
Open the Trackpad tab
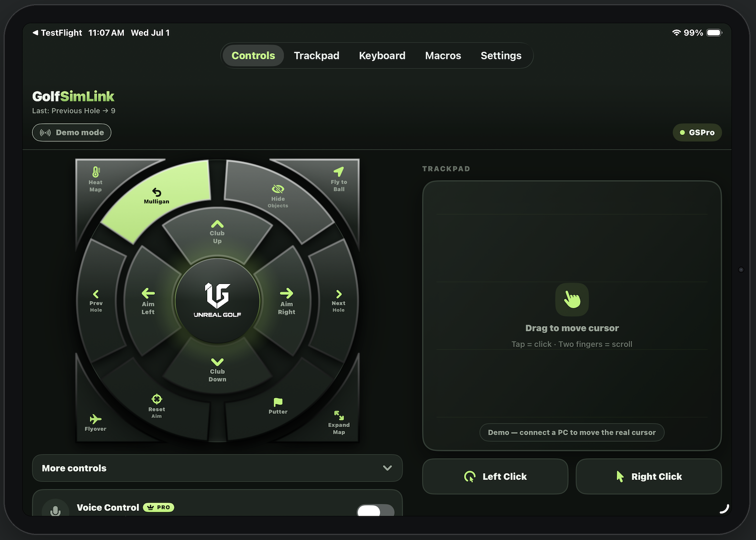(x=316, y=56)
